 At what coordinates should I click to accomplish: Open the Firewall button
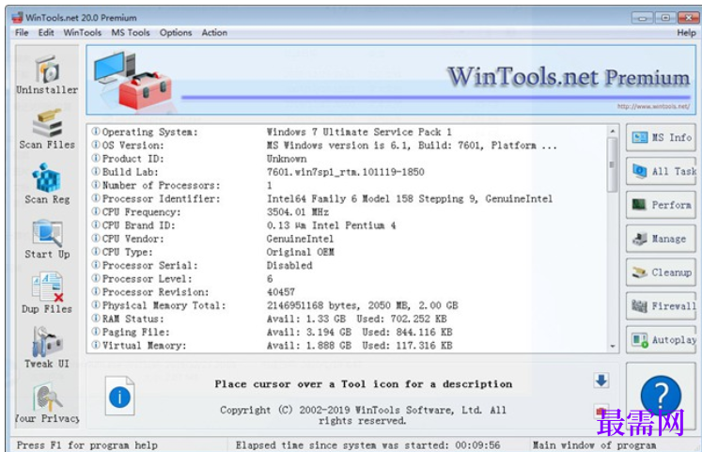(661, 306)
